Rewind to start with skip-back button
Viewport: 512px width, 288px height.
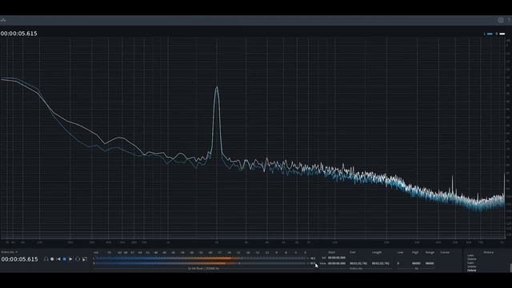[x=58, y=259]
